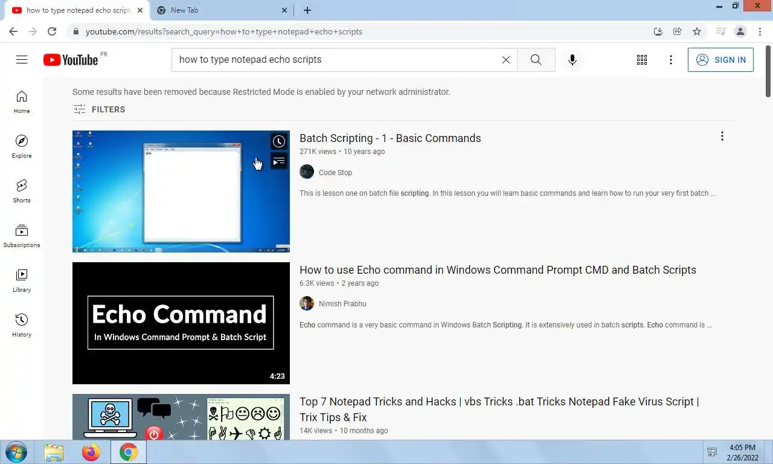Click '6.3K views • 2 years ago' text

click(x=339, y=283)
